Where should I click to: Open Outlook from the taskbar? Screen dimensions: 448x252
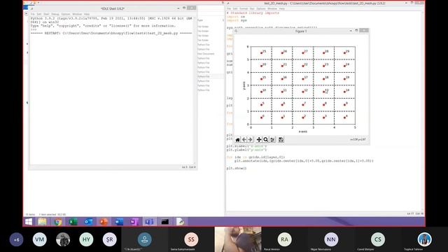point(88,222)
